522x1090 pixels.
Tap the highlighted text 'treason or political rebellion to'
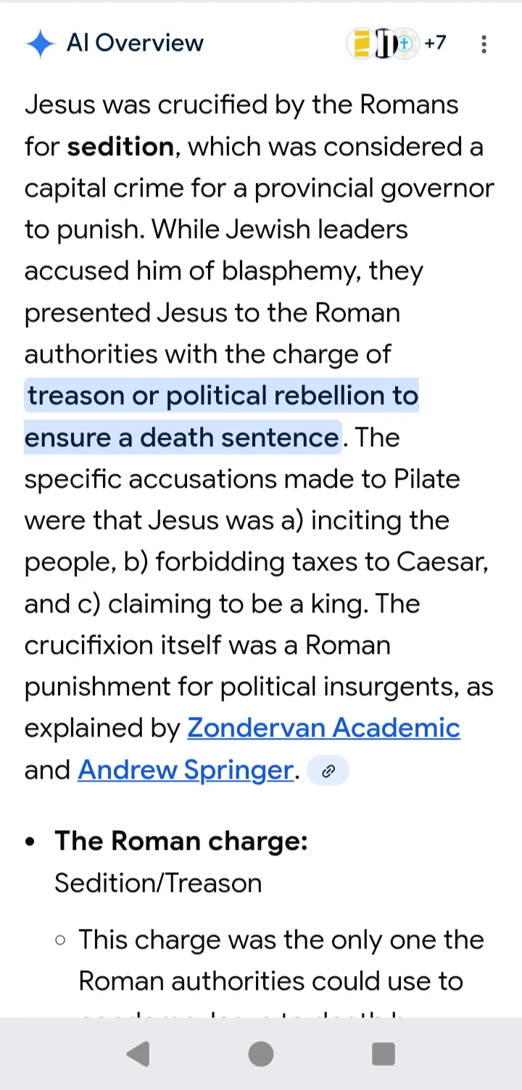coord(223,396)
